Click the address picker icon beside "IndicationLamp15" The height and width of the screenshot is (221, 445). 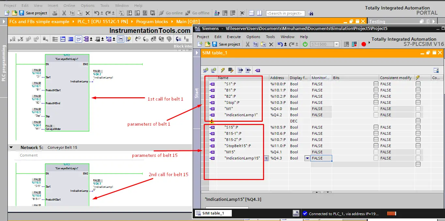tap(266, 158)
